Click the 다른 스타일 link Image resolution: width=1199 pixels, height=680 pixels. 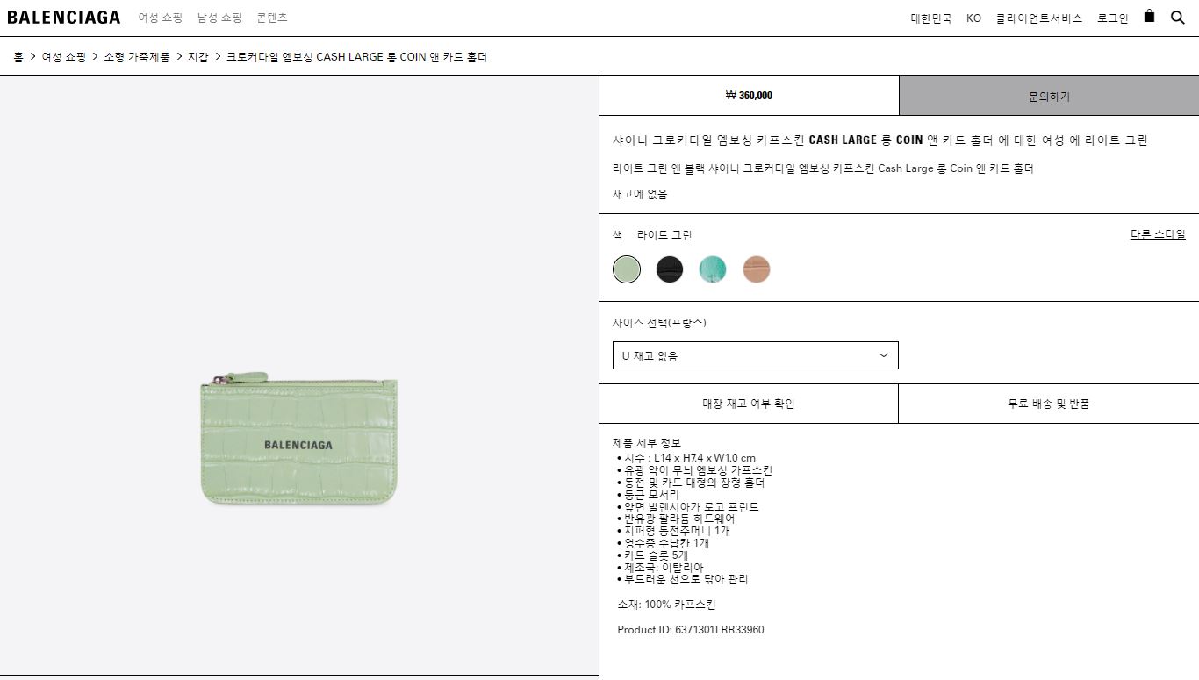click(x=1158, y=234)
